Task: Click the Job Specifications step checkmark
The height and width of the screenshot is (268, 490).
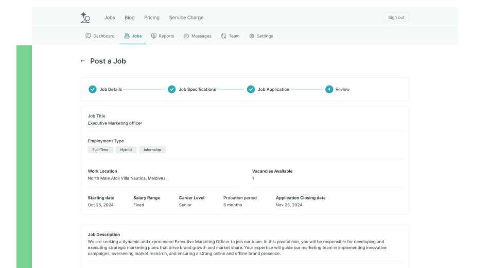Action: click(x=171, y=89)
